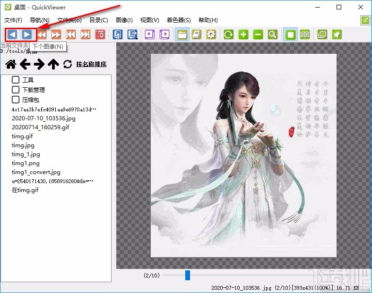The width and height of the screenshot is (372, 293).
Task: Open the 下载管理 folder entry
Action: pyautogui.click(x=34, y=90)
